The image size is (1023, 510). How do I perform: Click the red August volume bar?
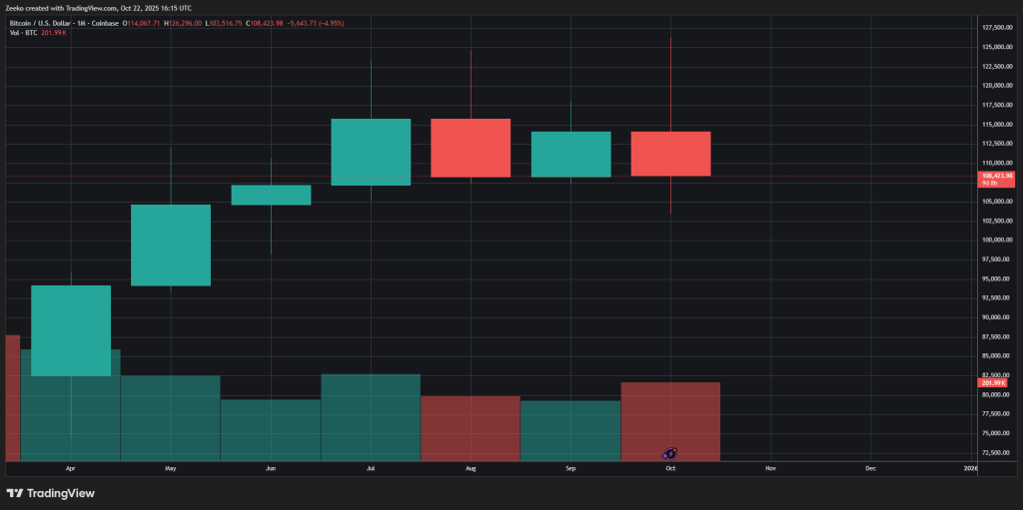pyautogui.click(x=471, y=428)
